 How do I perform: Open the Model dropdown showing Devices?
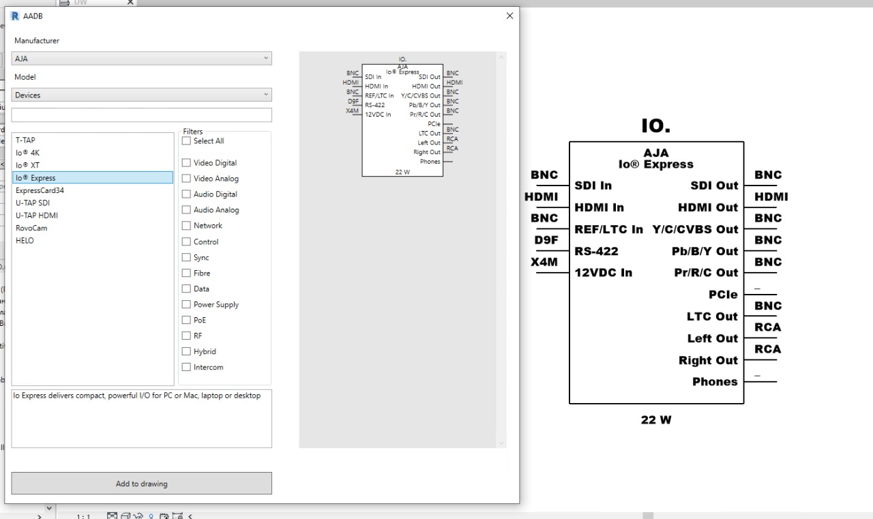tap(142, 95)
